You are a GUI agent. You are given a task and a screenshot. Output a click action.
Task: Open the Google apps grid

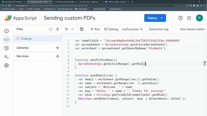coord(189,18)
